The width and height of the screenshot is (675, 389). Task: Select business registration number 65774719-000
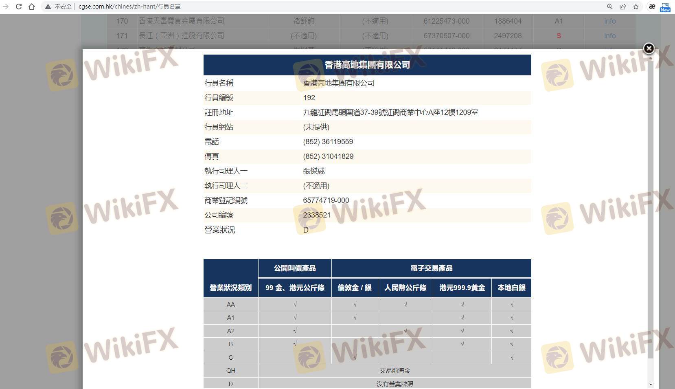click(326, 200)
